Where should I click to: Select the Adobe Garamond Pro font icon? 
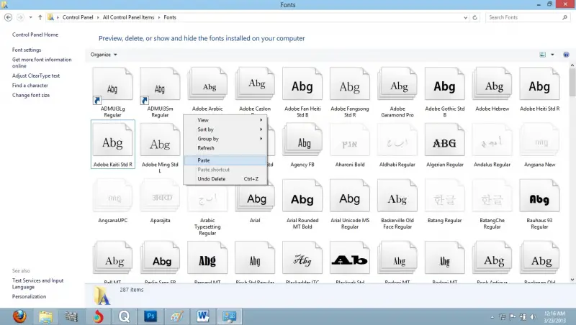[397, 84]
